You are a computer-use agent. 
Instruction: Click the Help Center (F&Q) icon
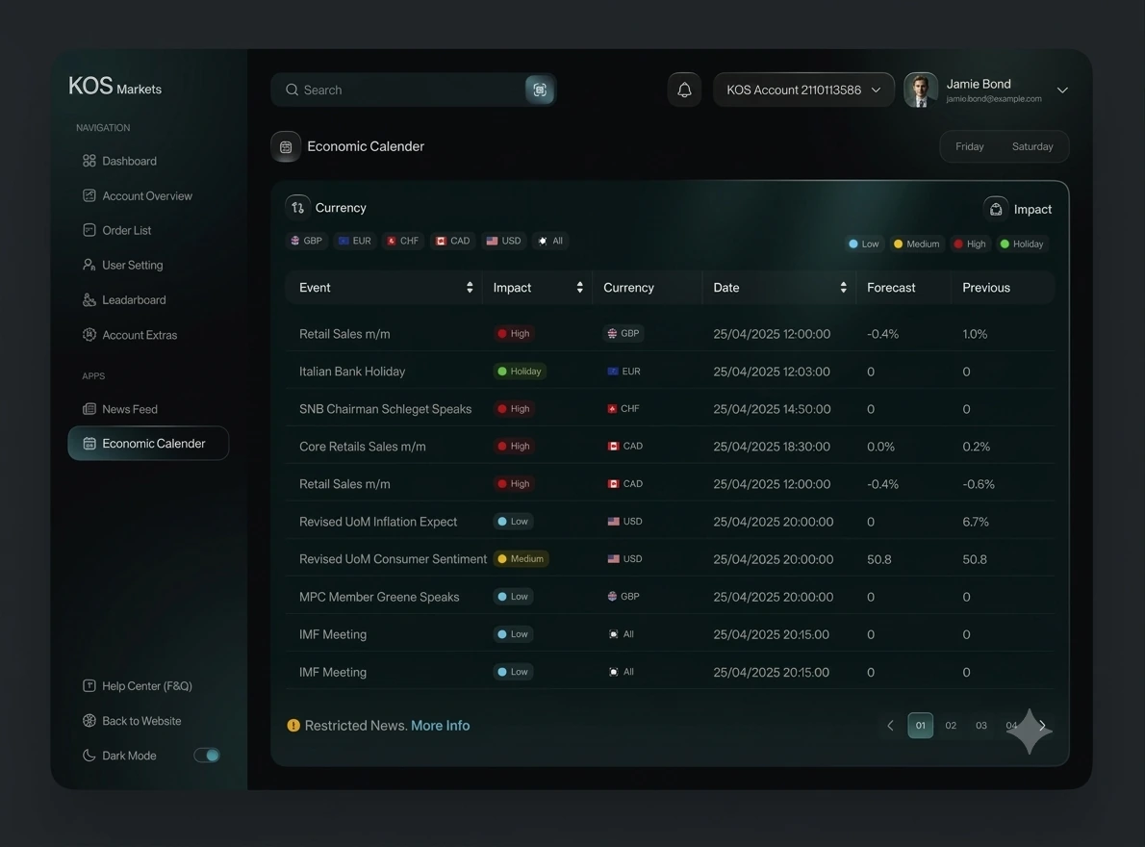(89, 685)
